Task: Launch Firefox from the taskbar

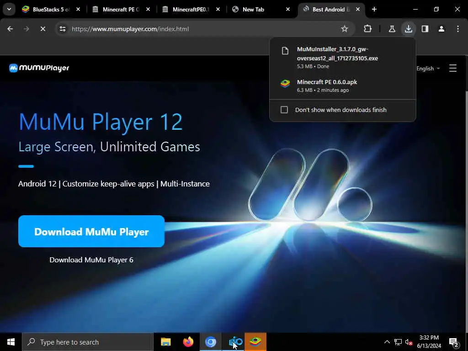Action: tap(188, 342)
